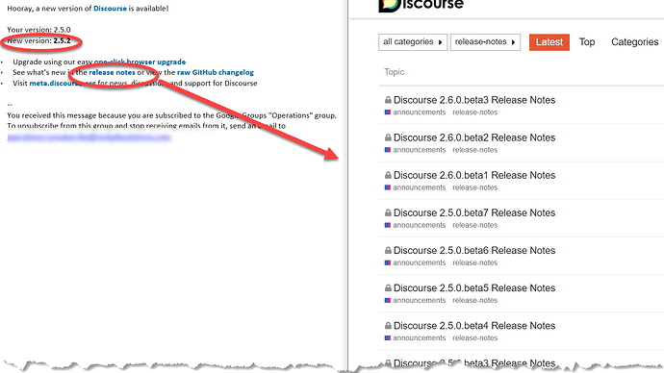Expand the all categories dropdown

(413, 42)
